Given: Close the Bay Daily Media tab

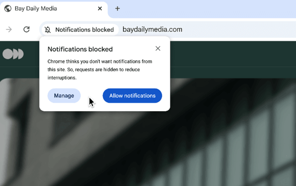Looking at the screenshot, I should point(100,8).
